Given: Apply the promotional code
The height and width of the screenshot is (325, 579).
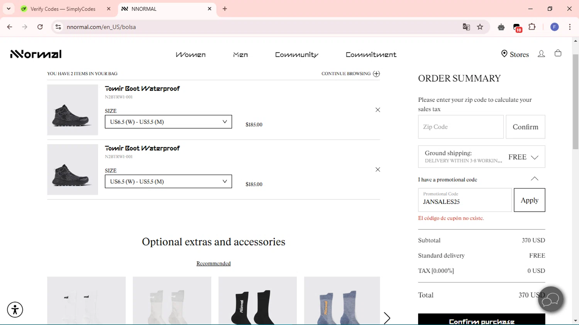Looking at the screenshot, I should tap(529, 200).
